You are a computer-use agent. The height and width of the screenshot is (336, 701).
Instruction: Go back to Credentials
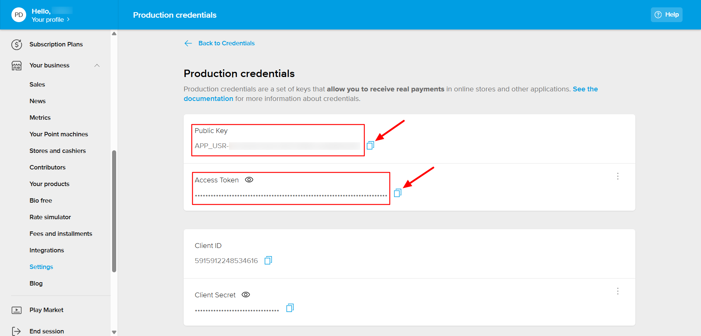[226, 43]
